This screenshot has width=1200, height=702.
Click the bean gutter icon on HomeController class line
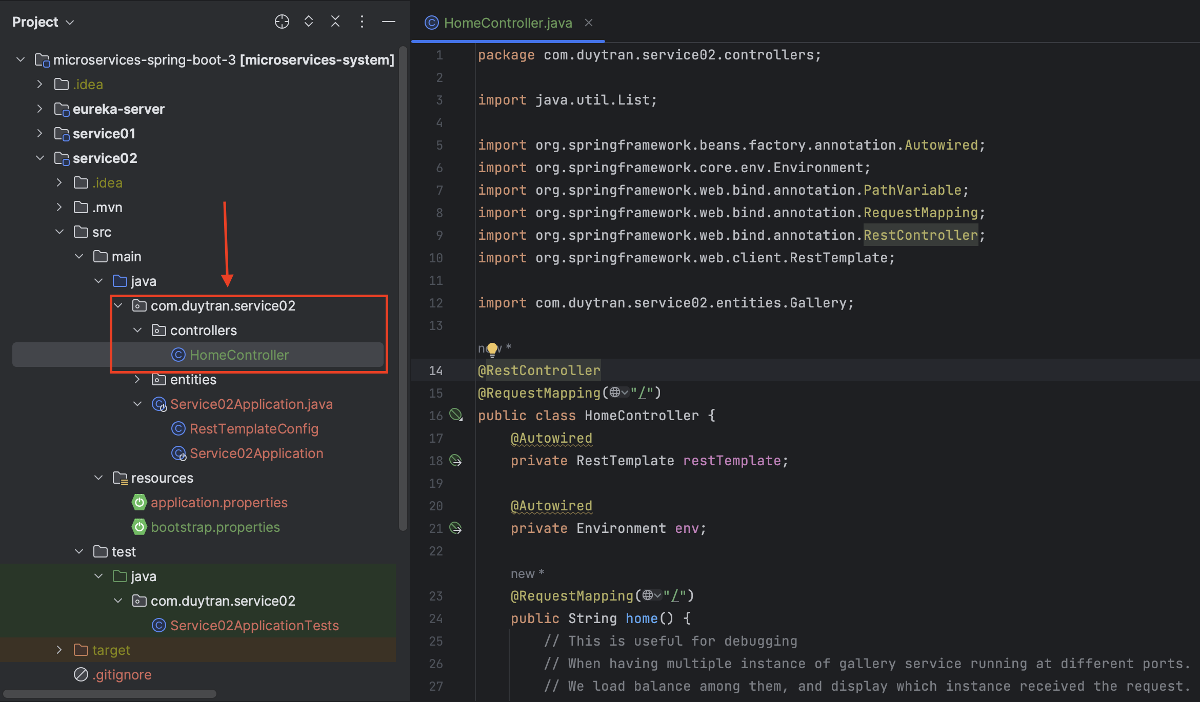tap(456, 416)
